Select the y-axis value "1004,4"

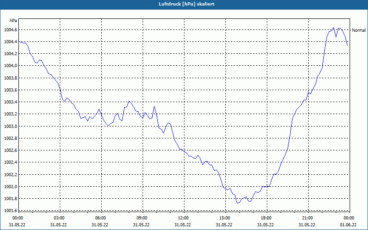point(11,42)
